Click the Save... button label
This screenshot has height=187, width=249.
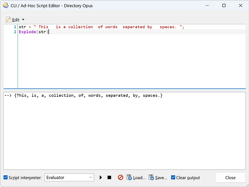tap(161, 178)
